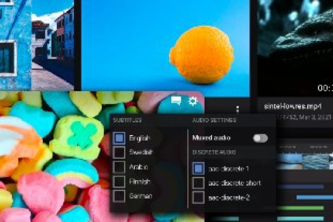Open the subtitles speech-bubble icon
This screenshot has height=222, width=333.
(176, 101)
